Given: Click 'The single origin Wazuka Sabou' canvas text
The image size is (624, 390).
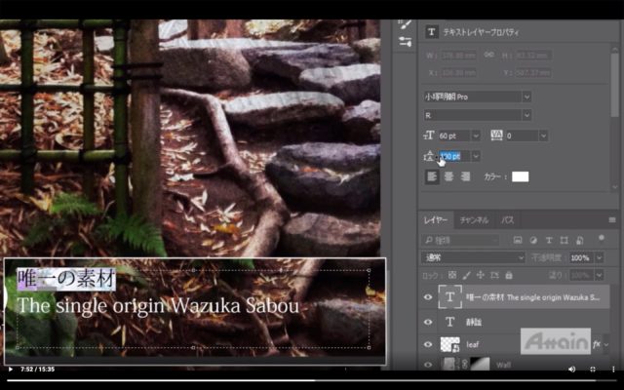Looking at the screenshot, I should (x=158, y=305).
